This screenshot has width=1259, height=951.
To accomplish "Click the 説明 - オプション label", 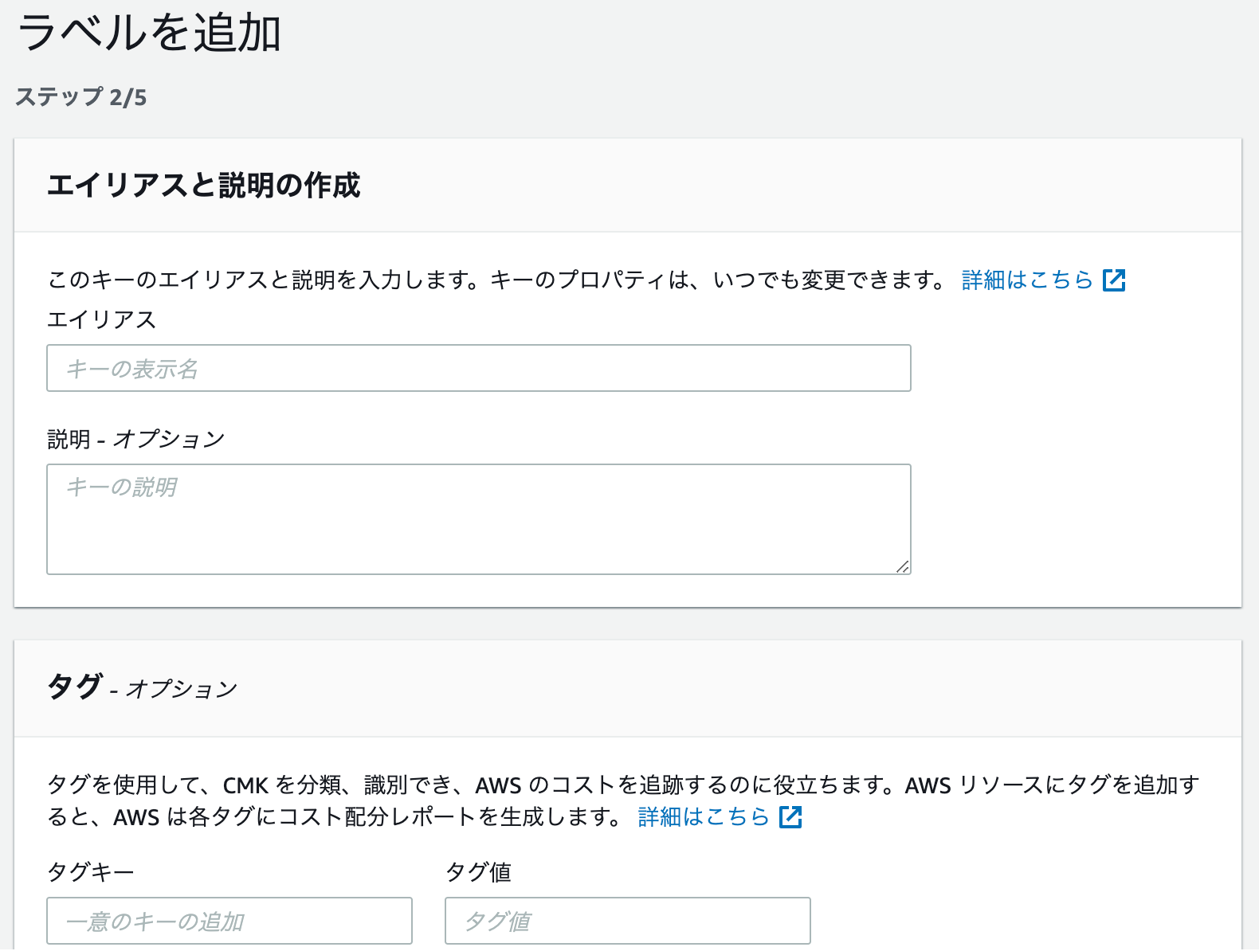I will (136, 439).
